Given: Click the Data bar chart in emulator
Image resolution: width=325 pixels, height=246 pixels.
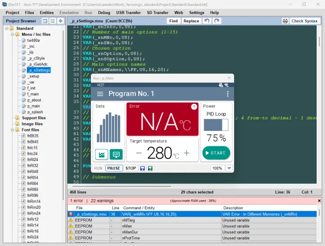Looking at the screenshot, I should [108, 127].
